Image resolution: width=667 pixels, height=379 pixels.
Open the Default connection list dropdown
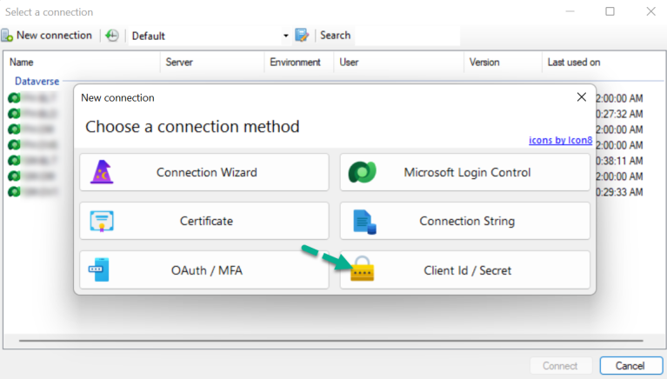pos(285,36)
